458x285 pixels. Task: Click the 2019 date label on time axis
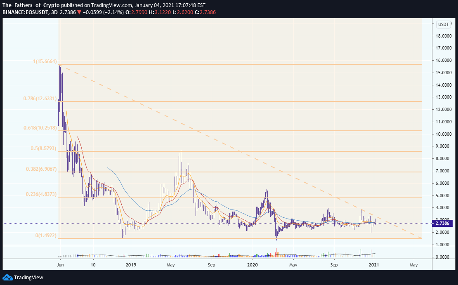(x=131, y=265)
